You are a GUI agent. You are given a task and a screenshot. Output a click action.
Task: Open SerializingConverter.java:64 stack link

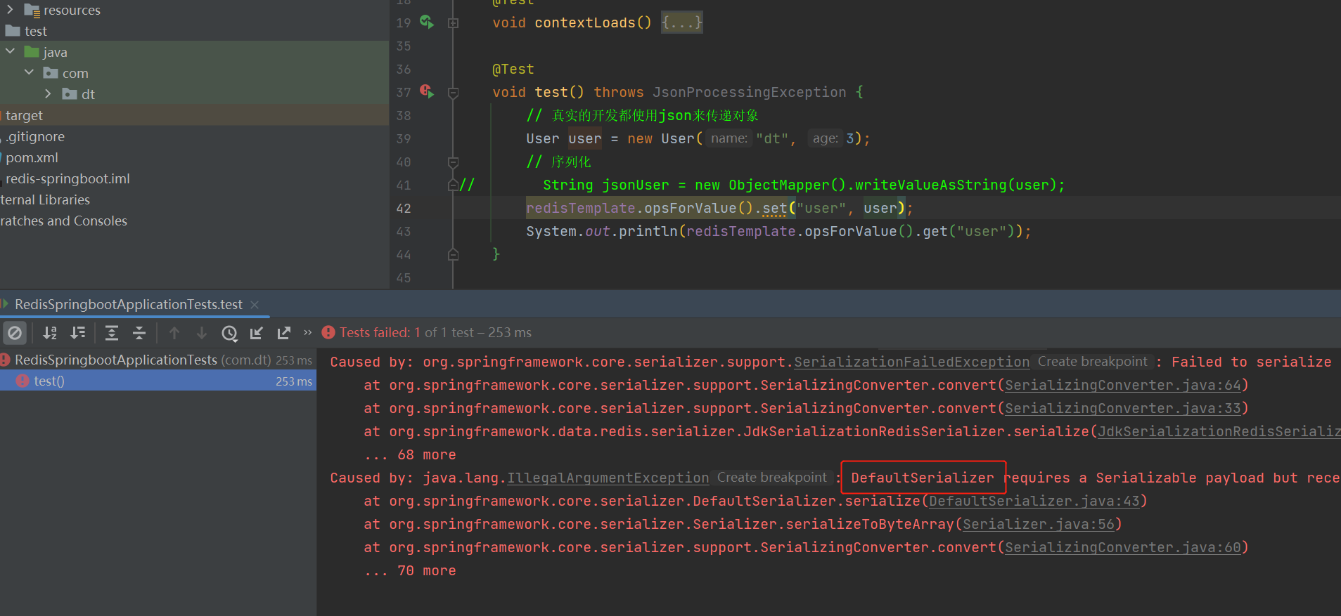1123,385
